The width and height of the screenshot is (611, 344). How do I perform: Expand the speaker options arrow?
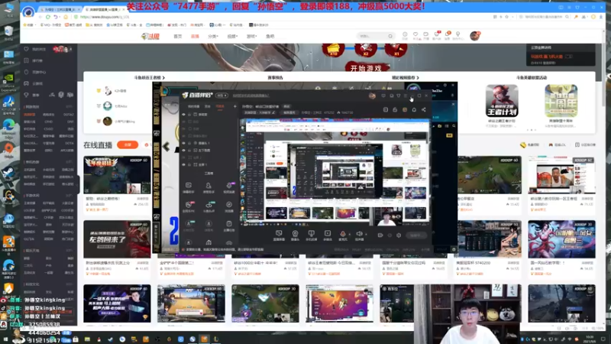point(365,235)
